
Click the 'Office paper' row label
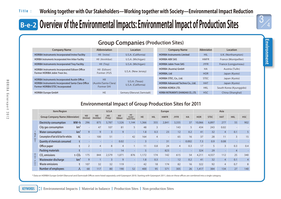tap(46, 146)
